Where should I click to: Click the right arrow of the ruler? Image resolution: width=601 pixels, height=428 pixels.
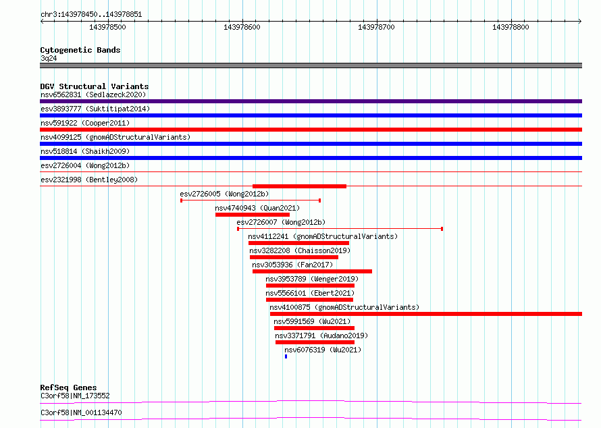pos(580,21)
